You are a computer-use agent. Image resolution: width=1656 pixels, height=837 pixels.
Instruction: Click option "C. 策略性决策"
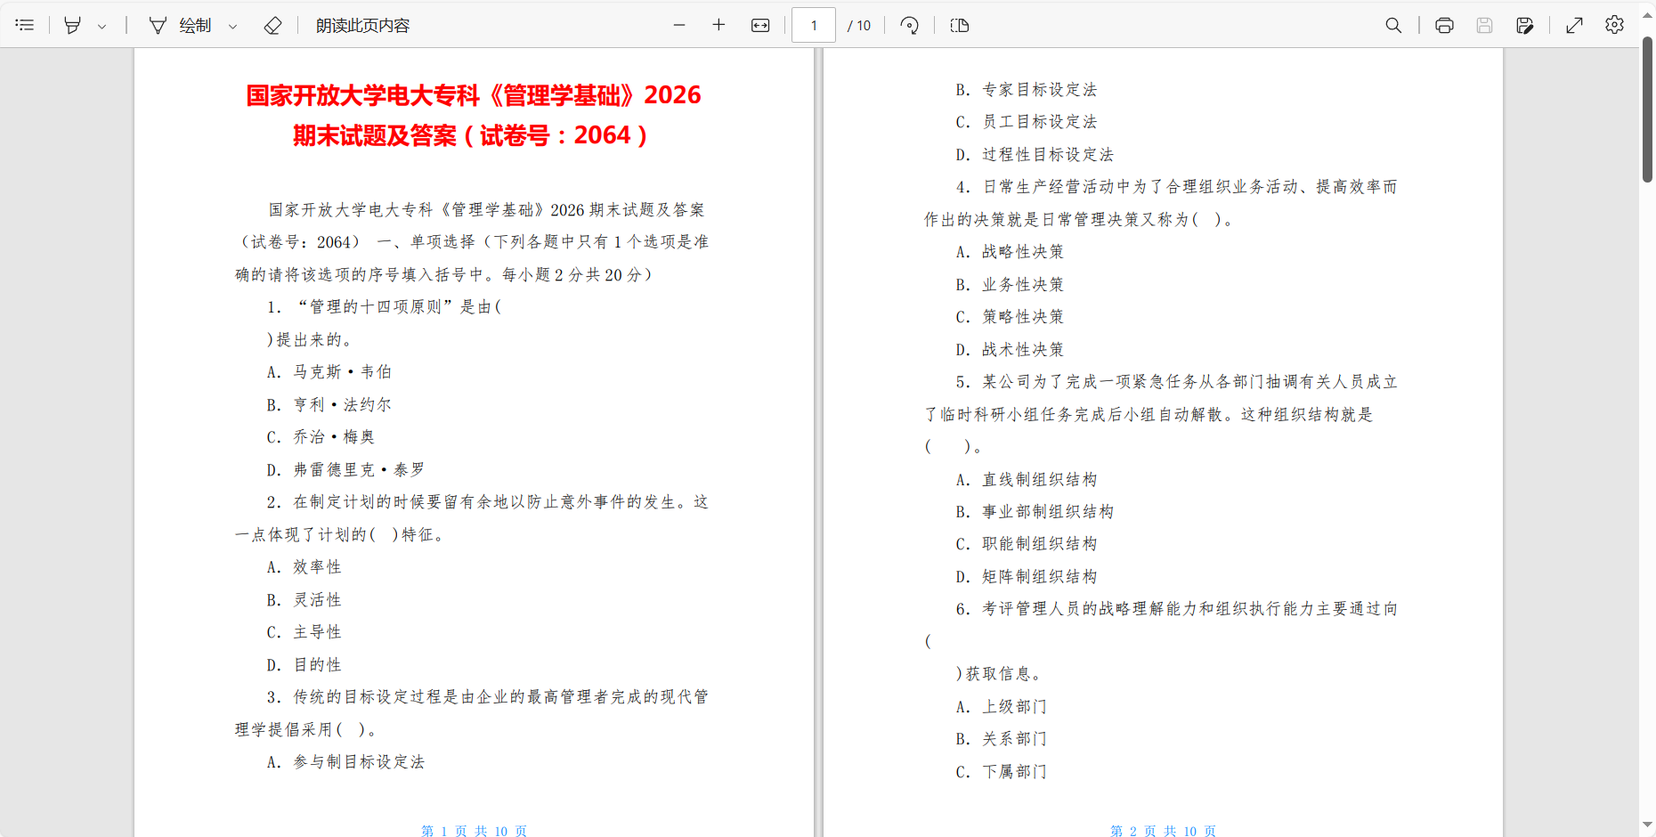(x=1010, y=317)
